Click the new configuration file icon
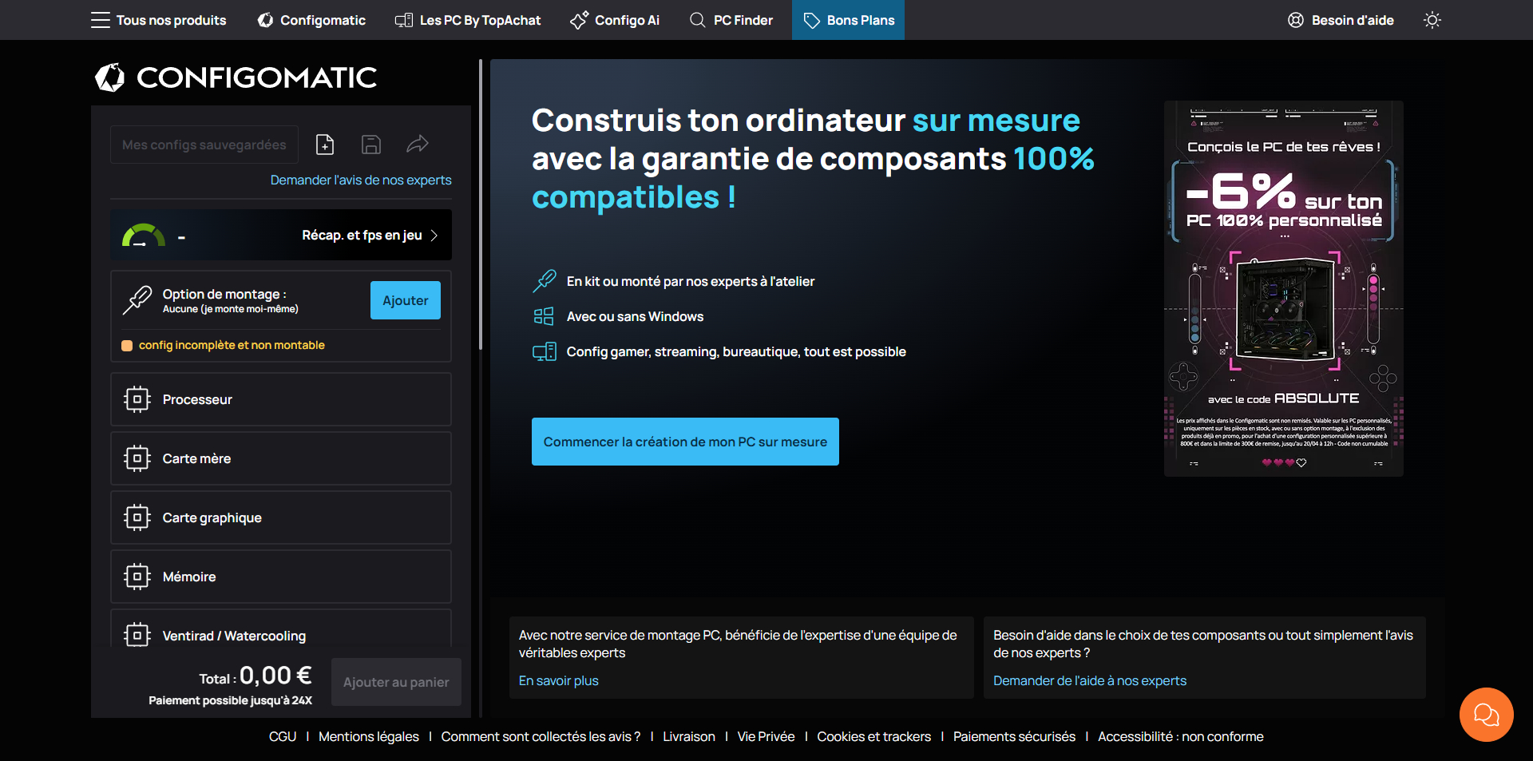The image size is (1533, 761). click(325, 145)
